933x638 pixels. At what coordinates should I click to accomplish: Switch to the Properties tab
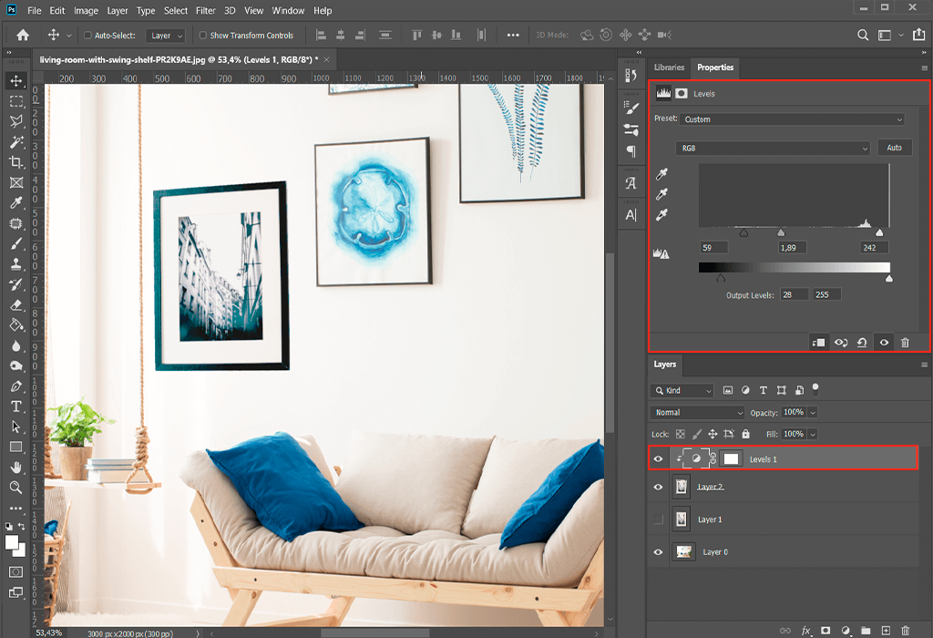pyautogui.click(x=715, y=67)
